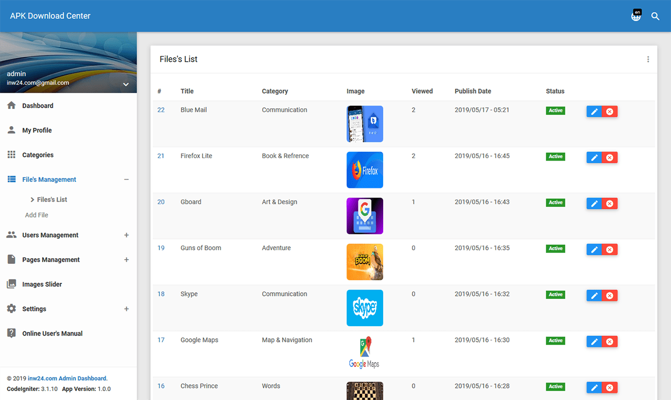Viewport: 671px width, 400px height.
Task: Click the Skype thumbnail image
Action: pos(365,308)
